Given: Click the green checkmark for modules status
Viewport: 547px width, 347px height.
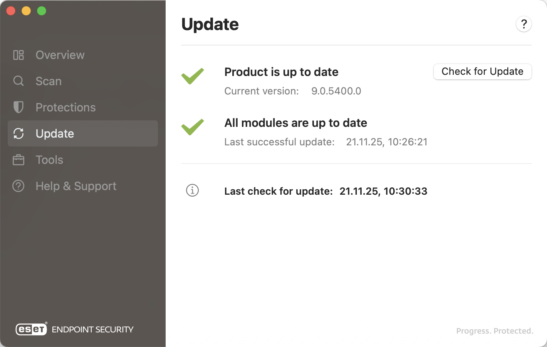Looking at the screenshot, I should 193,127.
